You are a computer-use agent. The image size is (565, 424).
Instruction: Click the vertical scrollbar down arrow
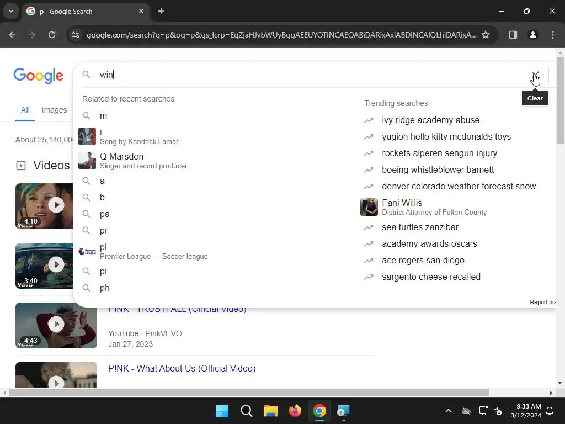click(560, 383)
